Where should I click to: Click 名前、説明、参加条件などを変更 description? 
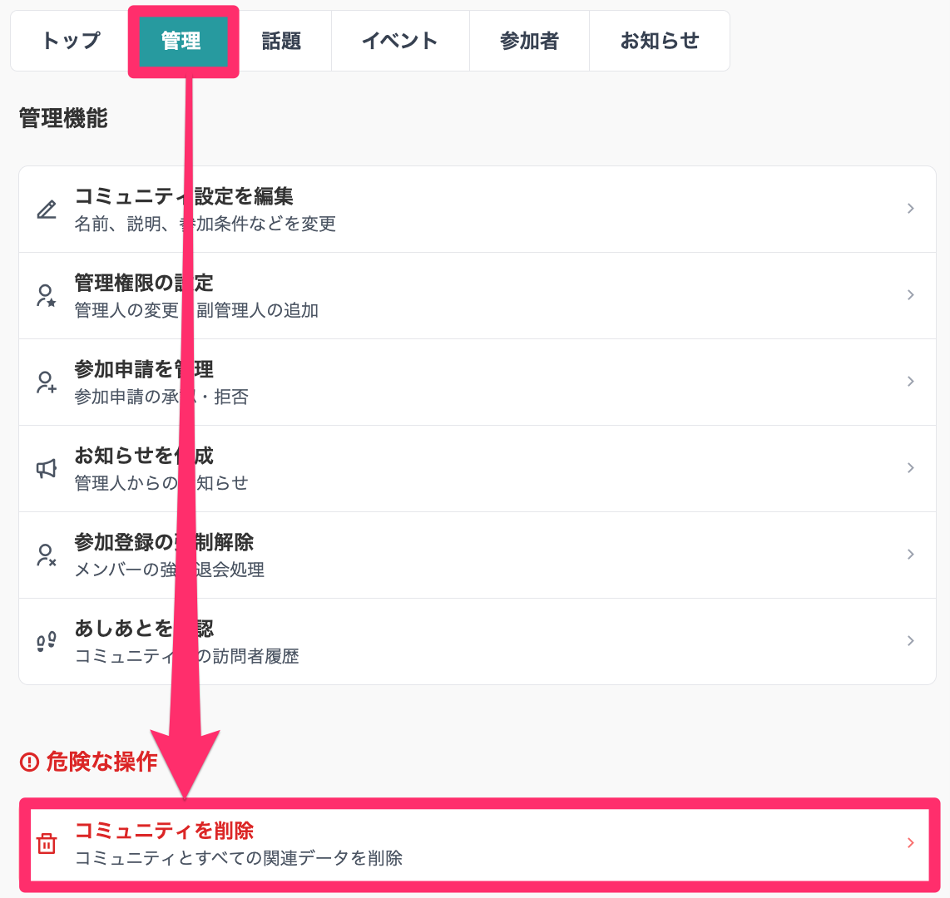pos(205,224)
